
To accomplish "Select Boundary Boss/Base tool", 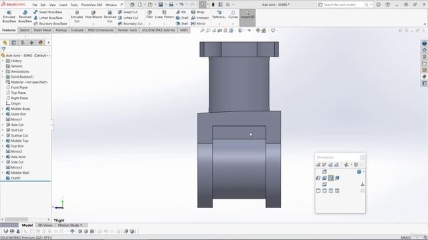I will 50,23.
